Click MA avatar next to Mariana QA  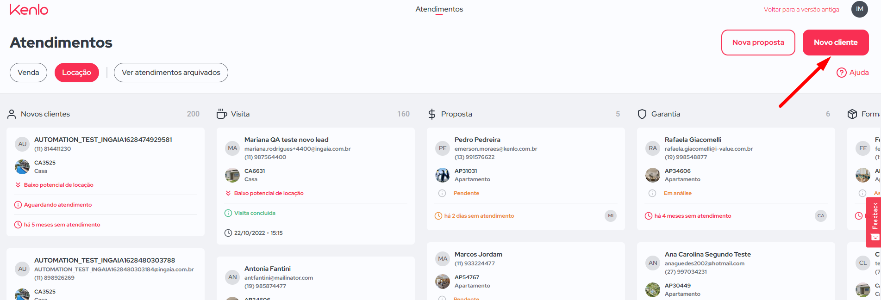pyautogui.click(x=232, y=148)
